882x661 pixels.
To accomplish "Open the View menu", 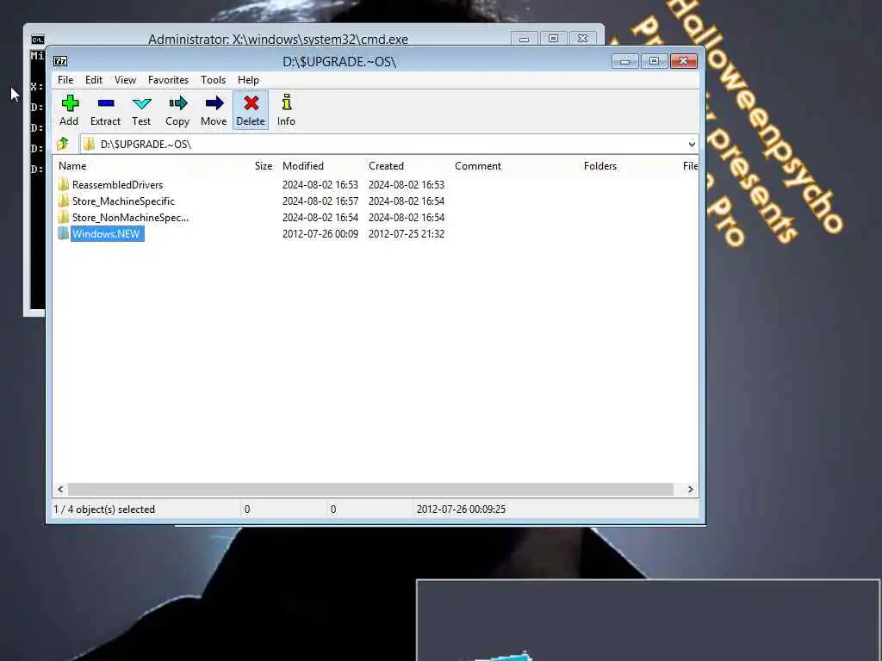I will (125, 80).
